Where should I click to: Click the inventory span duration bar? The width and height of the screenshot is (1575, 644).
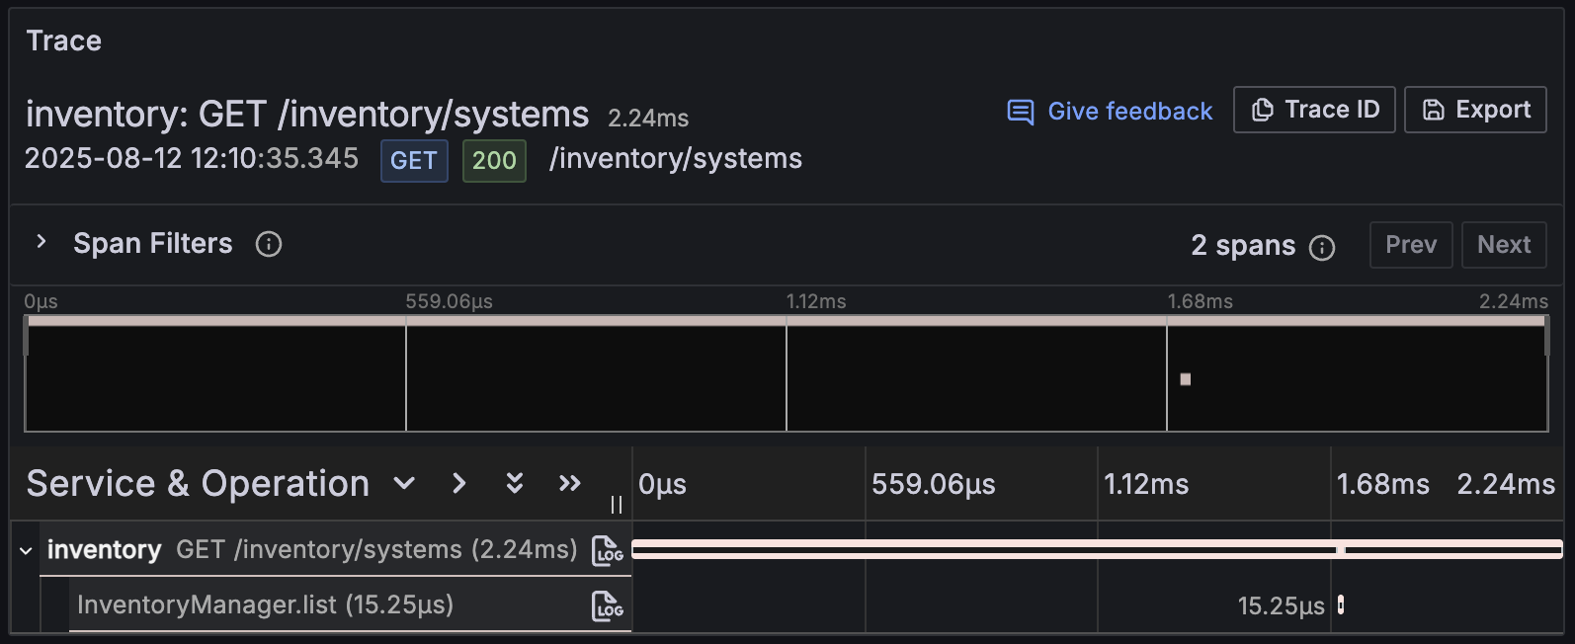1097,549
